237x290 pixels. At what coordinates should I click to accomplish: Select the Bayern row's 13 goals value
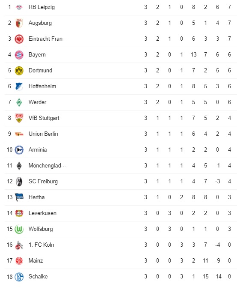point(194,54)
